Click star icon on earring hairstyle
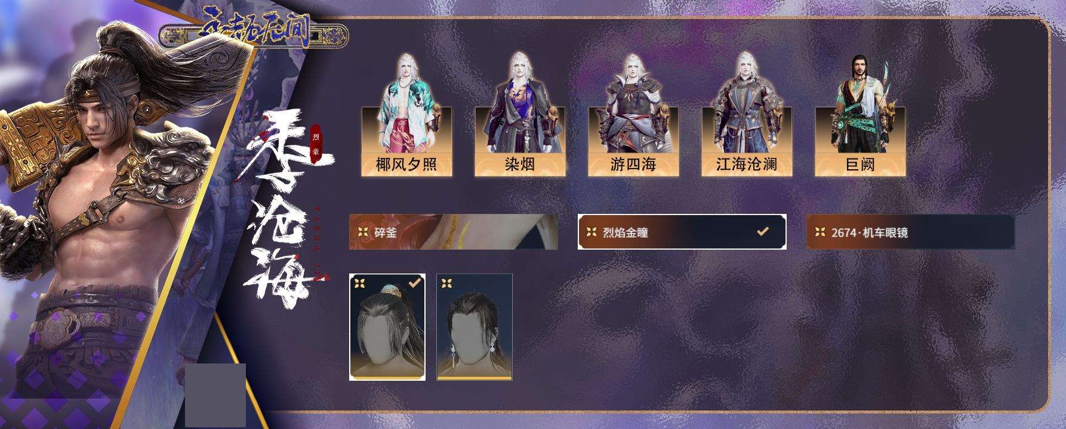Viewport: 1066px width, 429px height. coord(447,283)
